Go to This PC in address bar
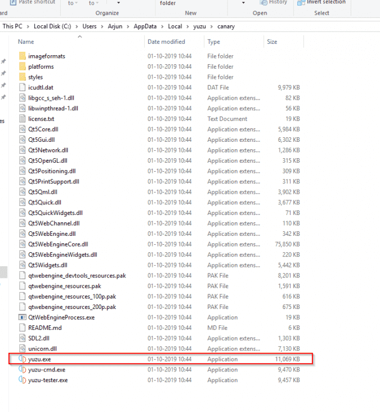Screen dimensions: 380x412 click(x=12, y=26)
